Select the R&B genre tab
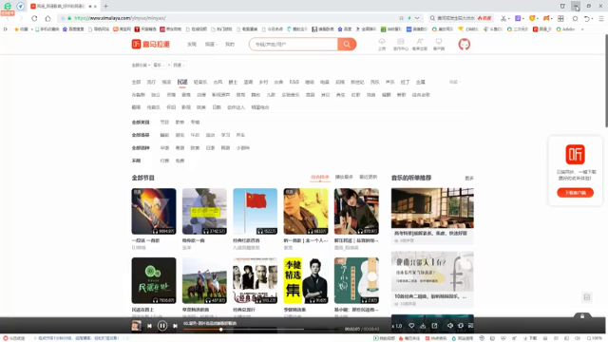The height and width of the screenshot is (342, 608). pyautogui.click(x=294, y=82)
